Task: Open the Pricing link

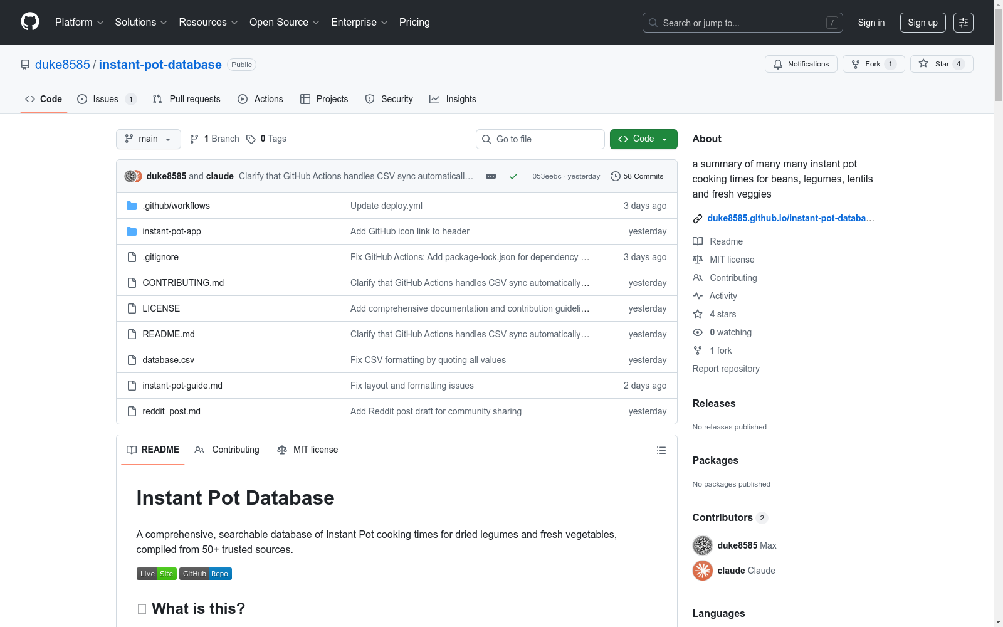Action: pyautogui.click(x=414, y=23)
